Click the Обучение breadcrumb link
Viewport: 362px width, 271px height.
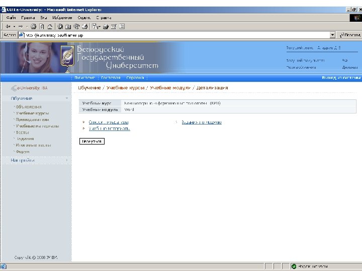(x=89, y=88)
